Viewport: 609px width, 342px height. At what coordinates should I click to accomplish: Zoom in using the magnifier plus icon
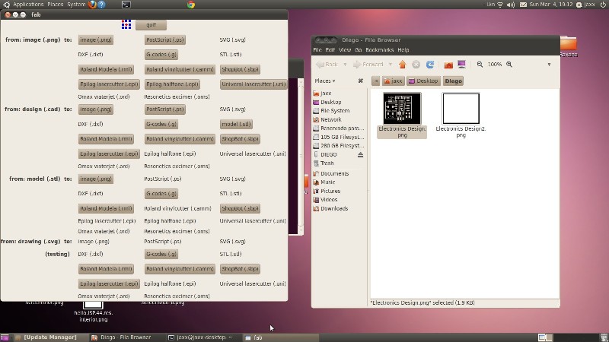pyautogui.click(x=509, y=65)
